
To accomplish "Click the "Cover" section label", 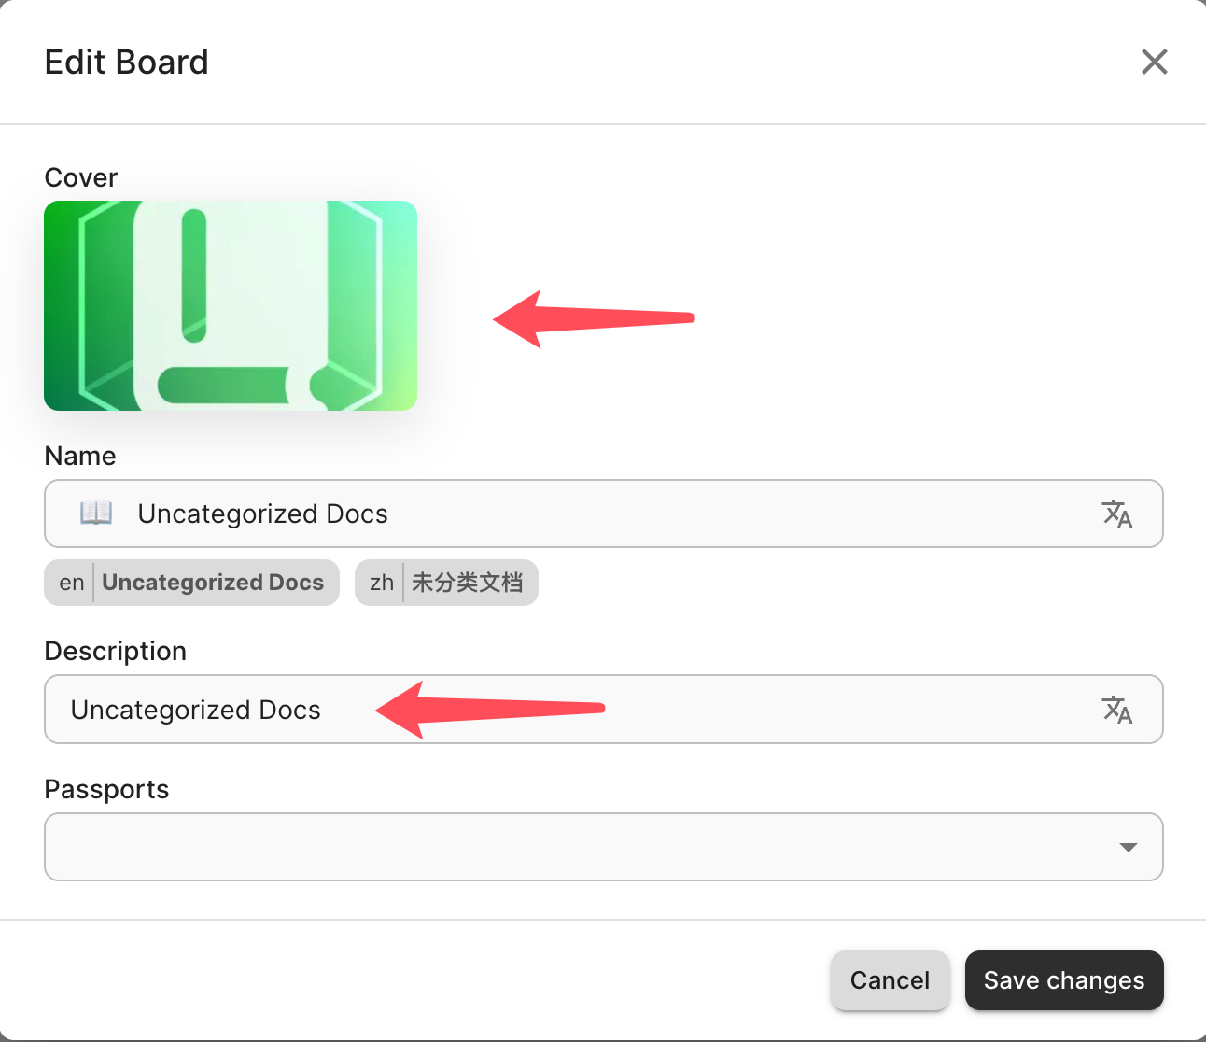I will click(81, 177).
